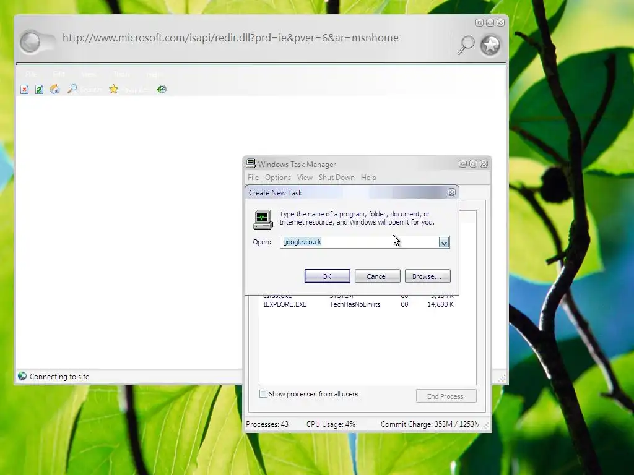
Task: Click the browser address bar URL
Action: point(230,38)
